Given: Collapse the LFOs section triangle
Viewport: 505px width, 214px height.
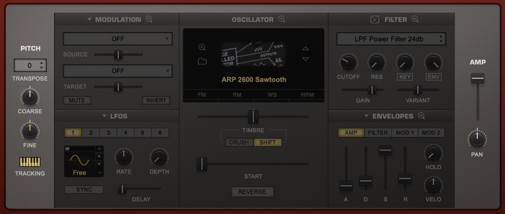Looking at the screenshot, I should coord(105,116).
